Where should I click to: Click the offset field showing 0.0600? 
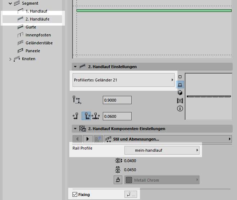(117, 116)
